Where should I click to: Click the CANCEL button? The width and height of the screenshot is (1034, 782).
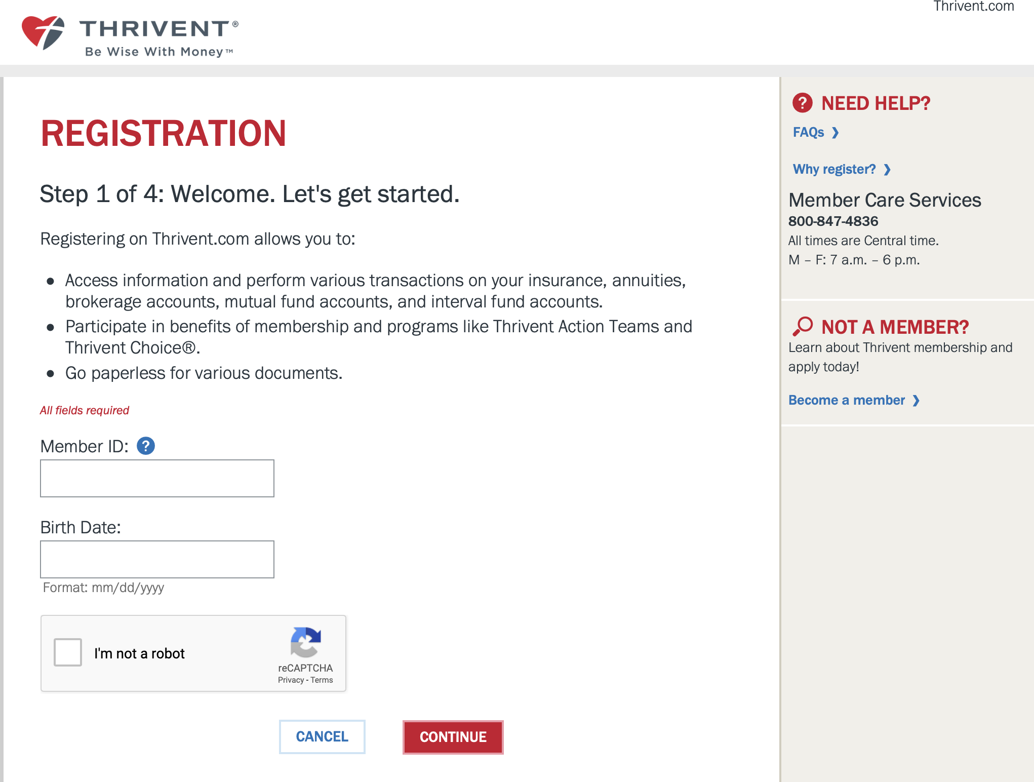(x=322, y=737)
